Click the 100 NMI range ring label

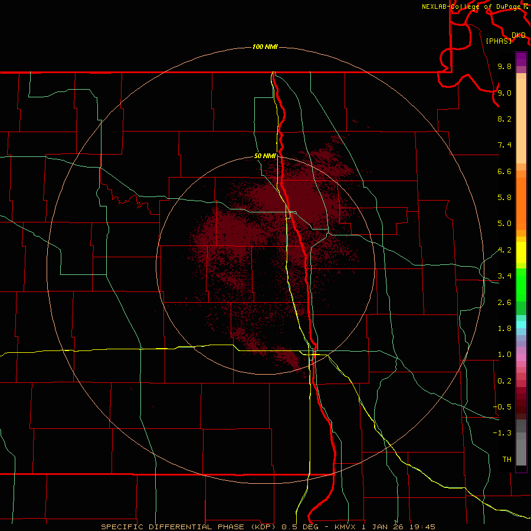click(x=265, y=47)
